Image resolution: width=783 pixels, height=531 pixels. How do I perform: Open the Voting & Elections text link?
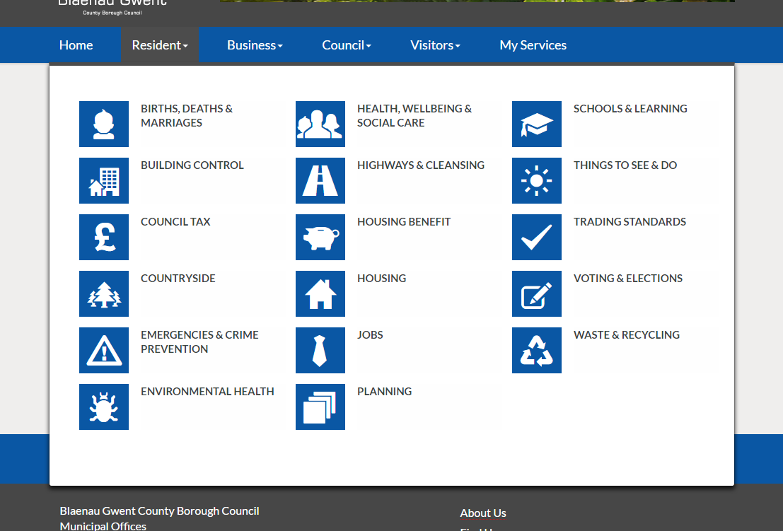[628, 278]
